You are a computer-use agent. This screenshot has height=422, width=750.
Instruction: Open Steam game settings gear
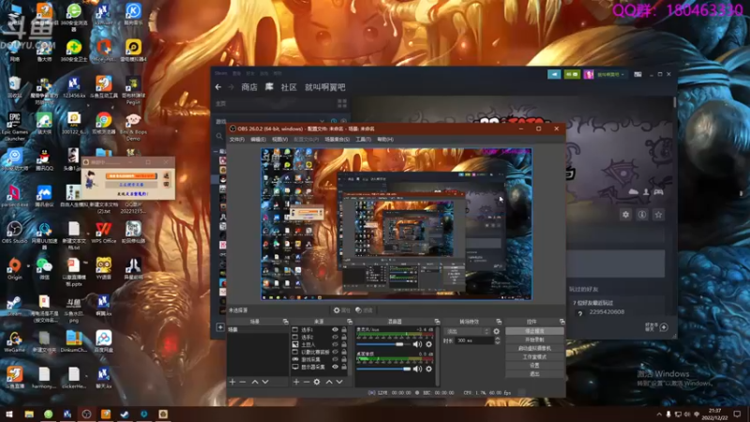(x=625, y=215)
